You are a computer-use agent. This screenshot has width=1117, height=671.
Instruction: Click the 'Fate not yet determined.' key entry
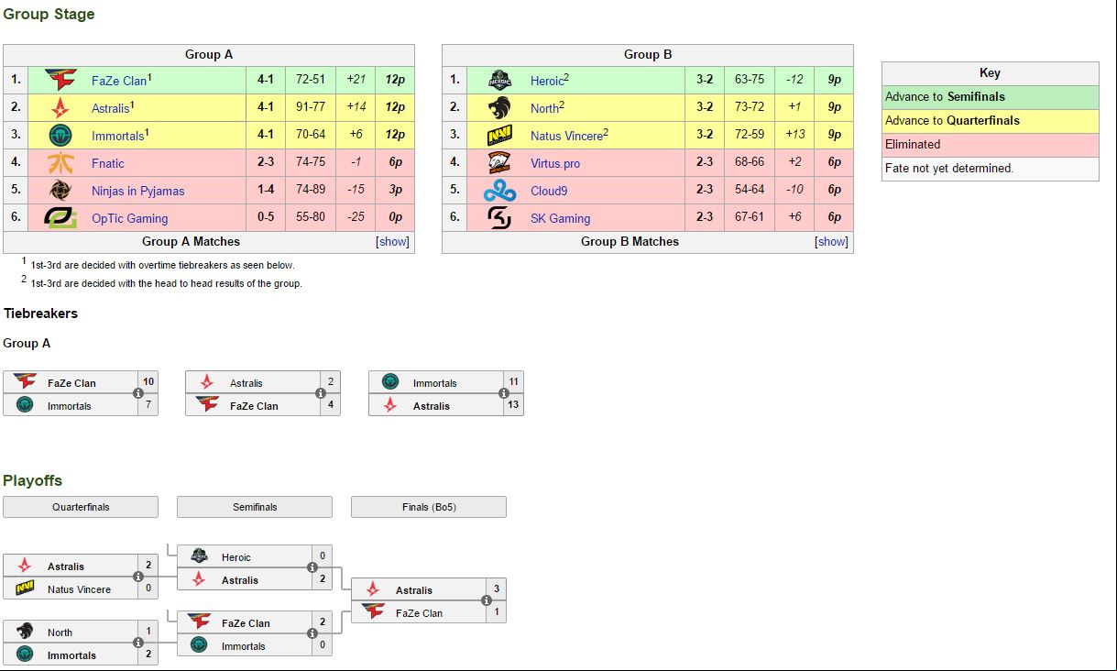(990, 169)
